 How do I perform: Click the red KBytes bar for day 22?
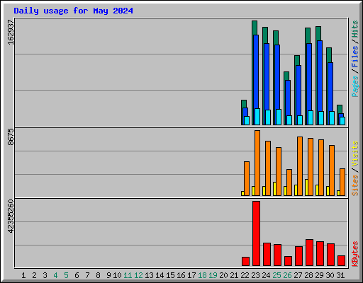tap(245, 261)
